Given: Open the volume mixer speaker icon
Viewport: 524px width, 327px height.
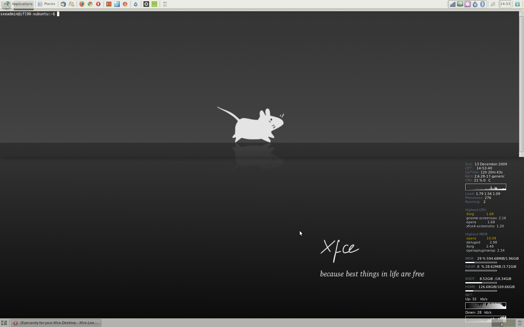Looking at the screenshot, I should [493, 4].
